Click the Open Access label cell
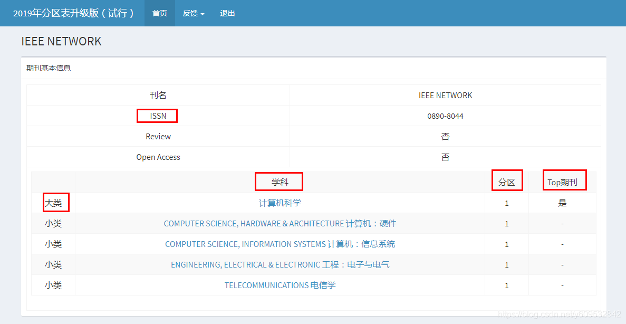 tap(158, 157)
